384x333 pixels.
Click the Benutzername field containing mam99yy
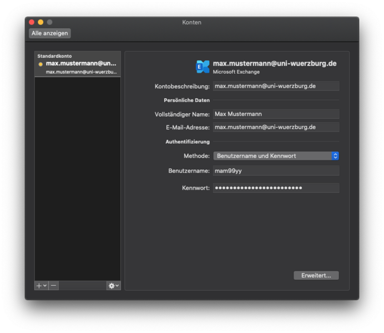coord(276,171)
